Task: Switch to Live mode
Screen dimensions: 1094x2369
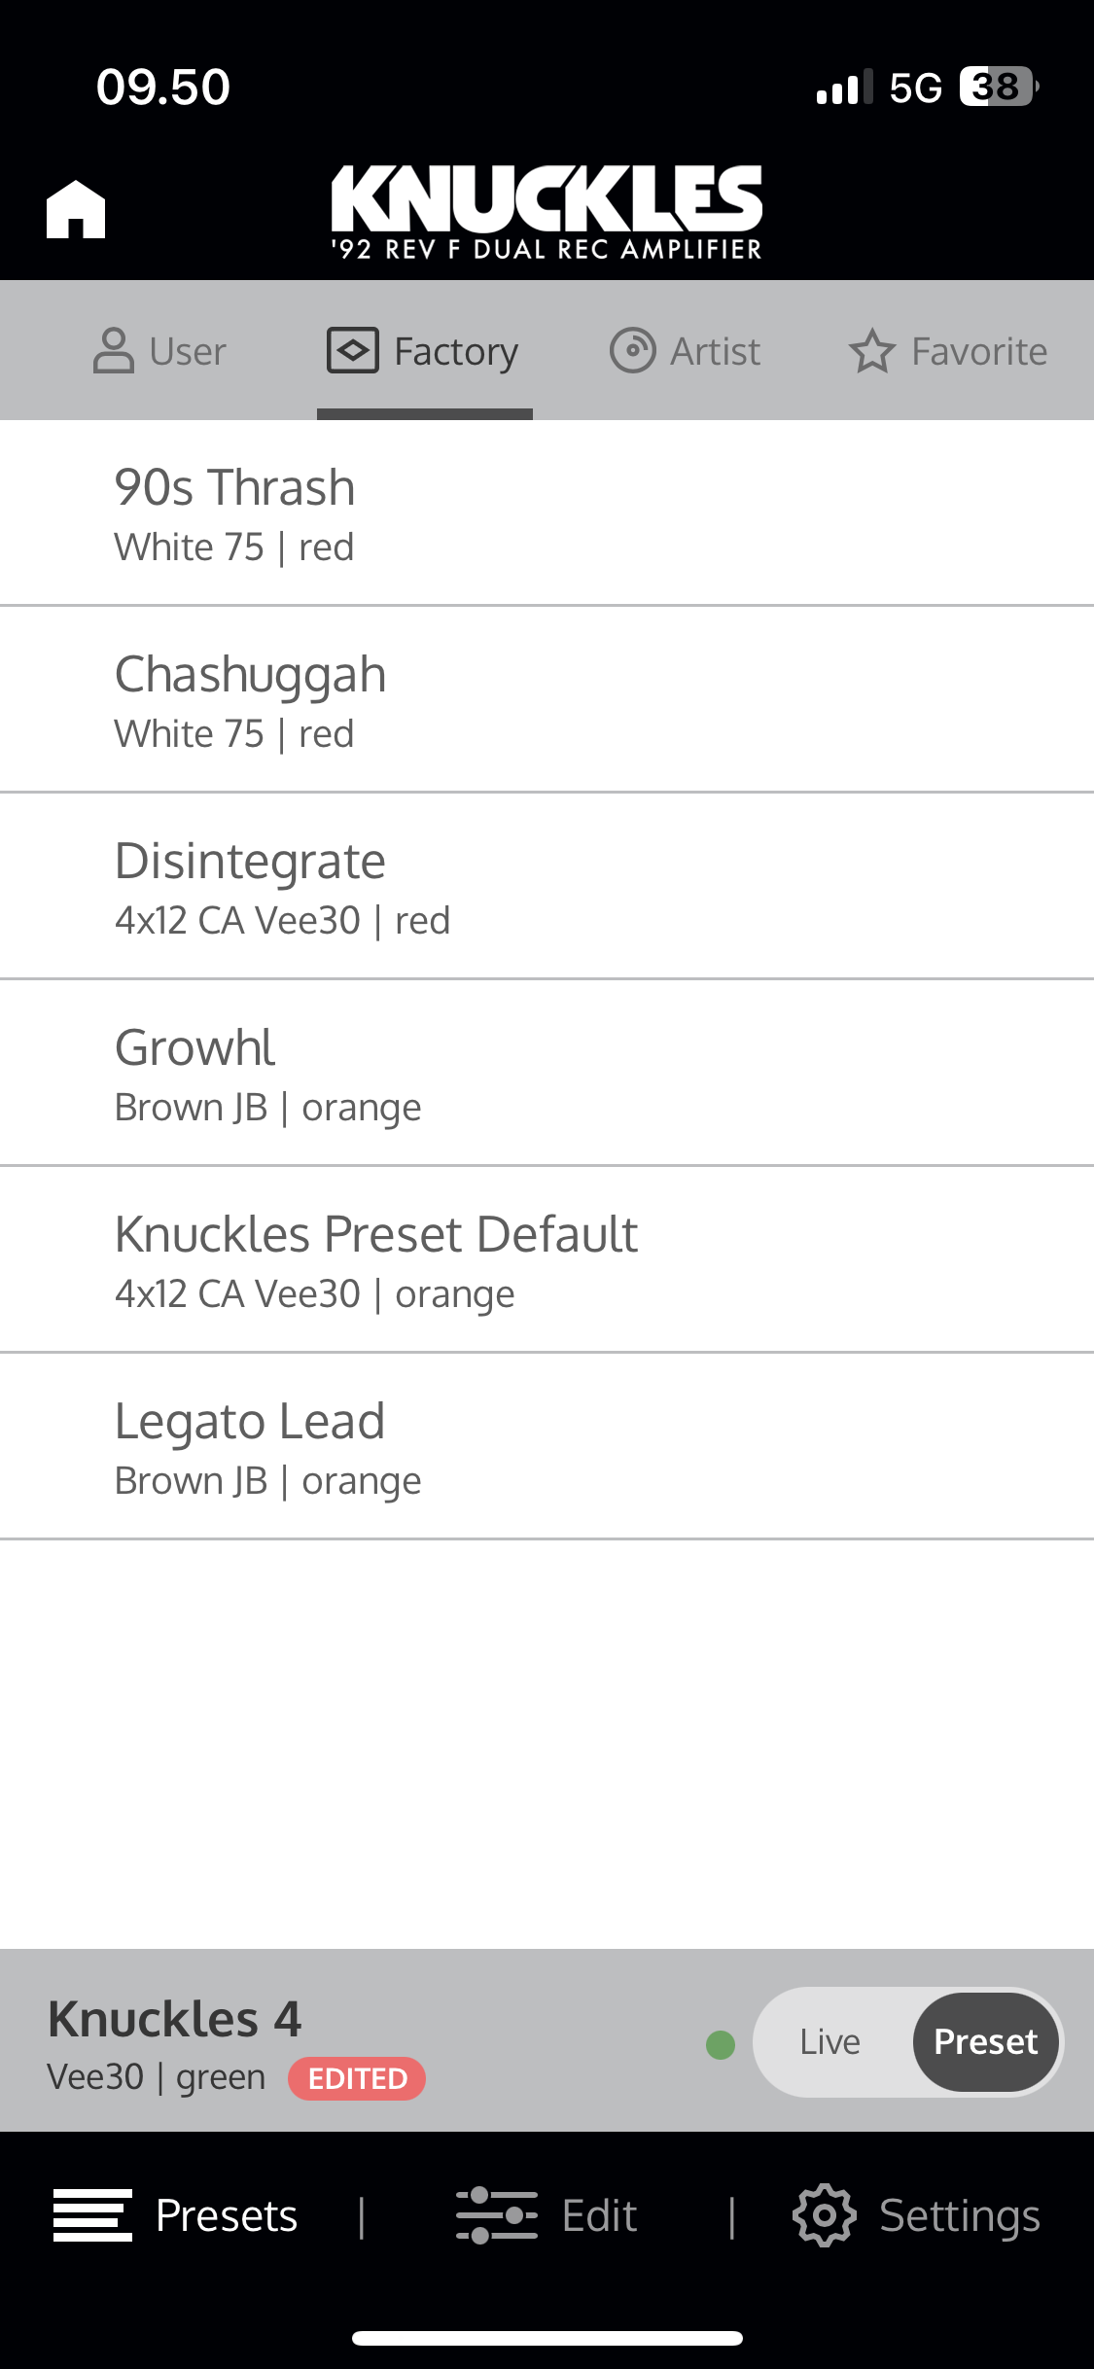Action: (x=829, y=2041)
